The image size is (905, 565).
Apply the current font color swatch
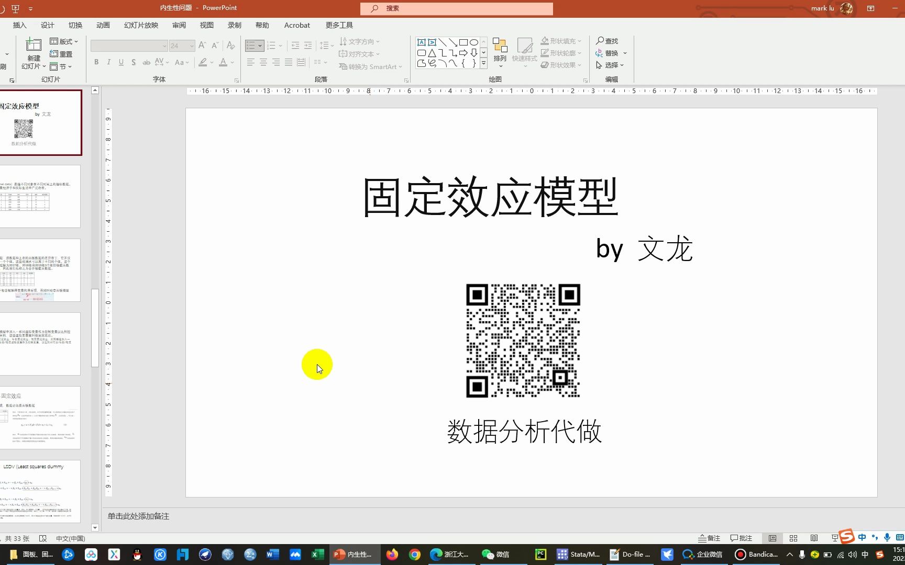coord(223,62)
